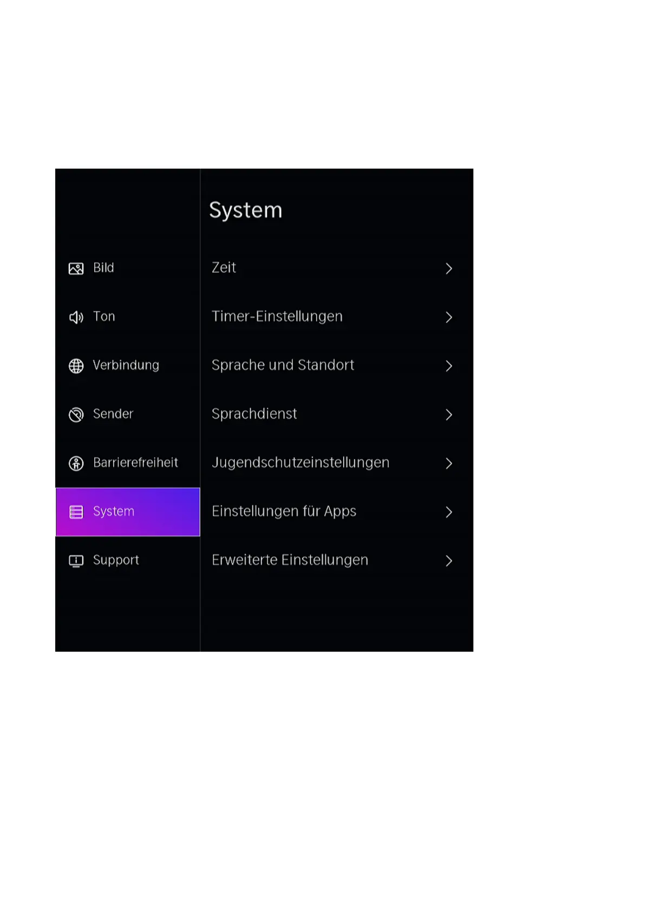Viewport: 645px width, 913px height.
Task: Go to Erweiterte Einstellungen
Action: 290,560
